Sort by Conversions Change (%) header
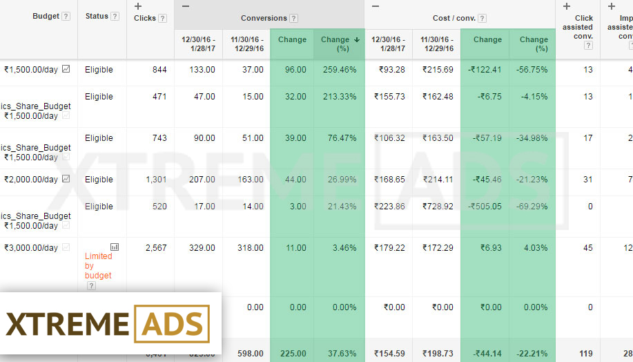This screenshot has width=633, height=362. point(335,44)
